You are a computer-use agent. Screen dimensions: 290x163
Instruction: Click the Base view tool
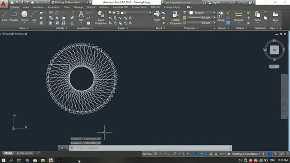275,16
